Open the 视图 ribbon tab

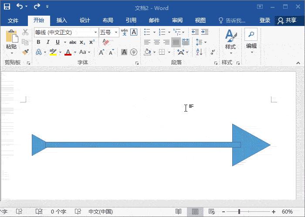200,20
